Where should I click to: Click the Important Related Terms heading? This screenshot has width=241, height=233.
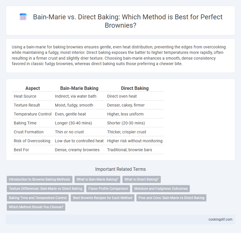pyautogui.click(x=120, y=169)
